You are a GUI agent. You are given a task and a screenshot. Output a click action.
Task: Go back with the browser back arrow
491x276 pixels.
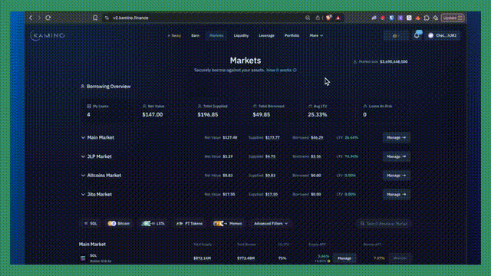(x=31, y=18)
